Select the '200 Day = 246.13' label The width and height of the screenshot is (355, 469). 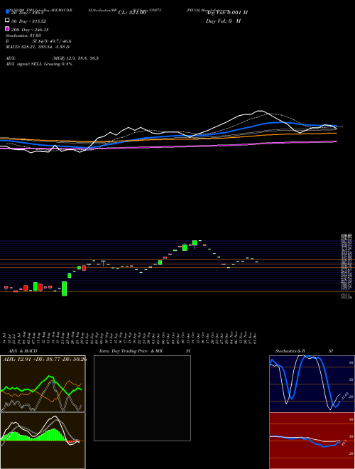(x=30, y=30)
